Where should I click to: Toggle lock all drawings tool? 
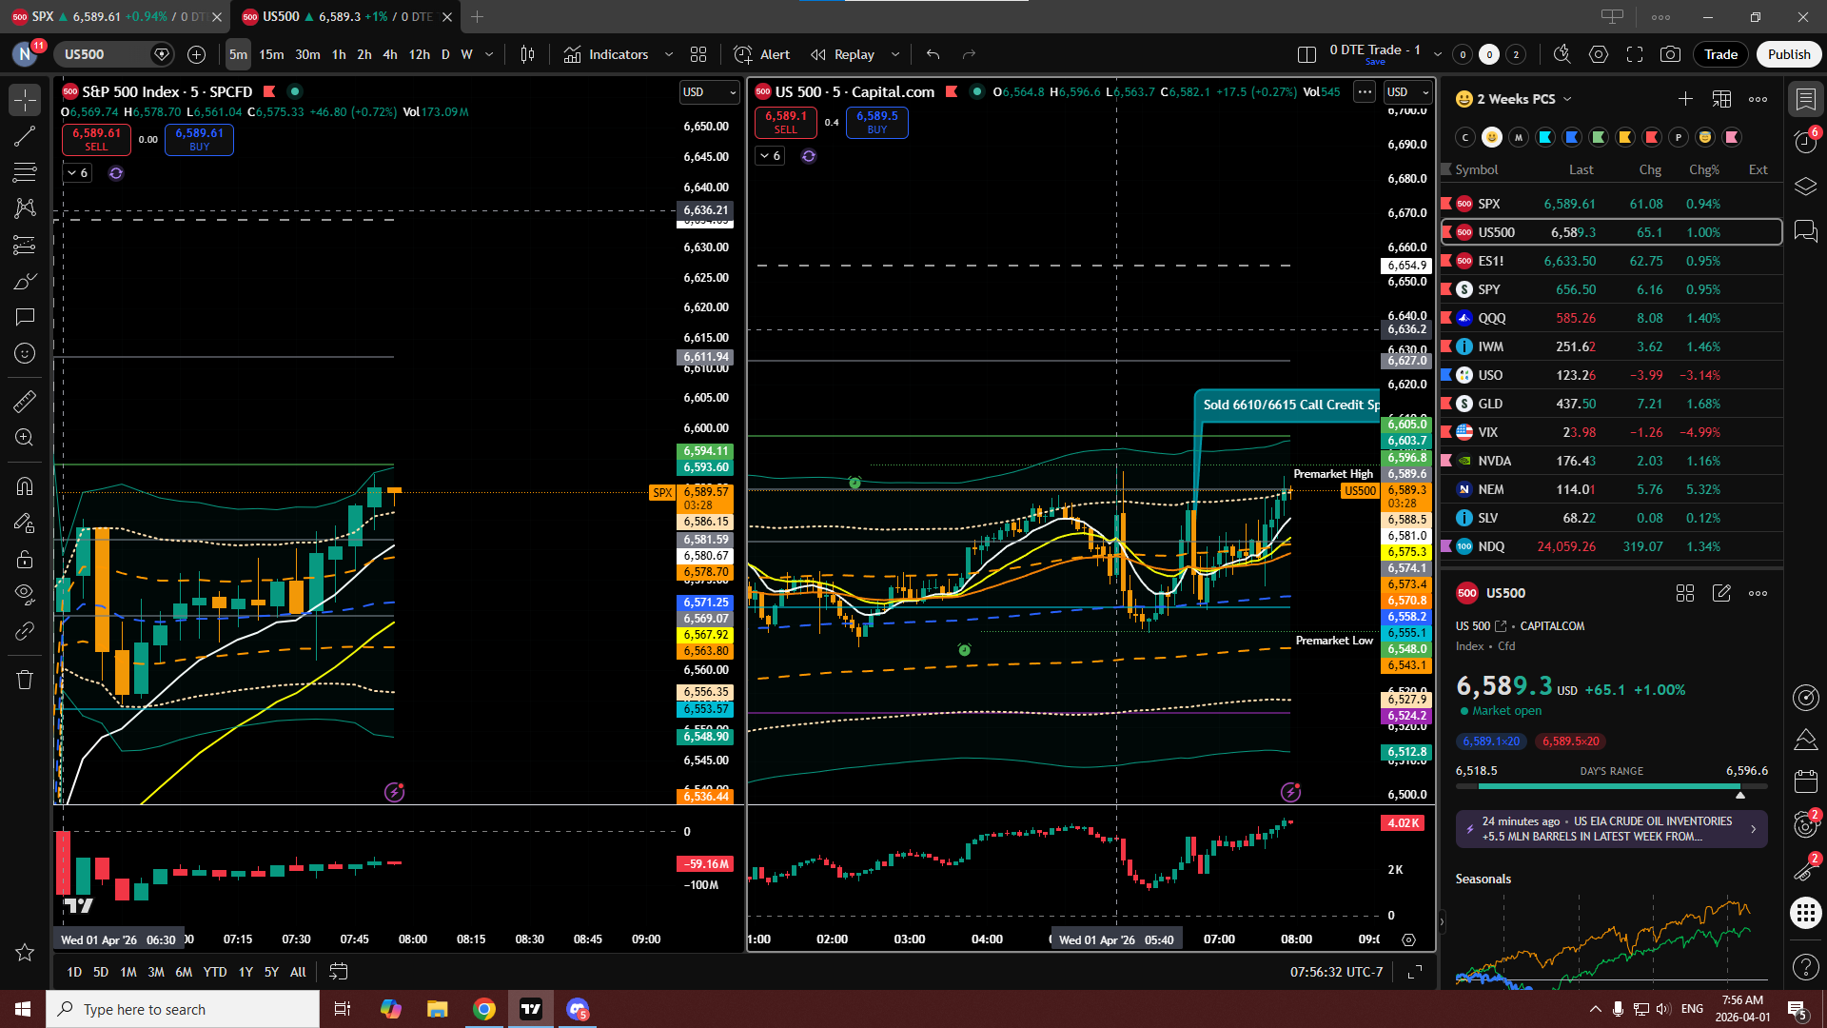(25, 559)
